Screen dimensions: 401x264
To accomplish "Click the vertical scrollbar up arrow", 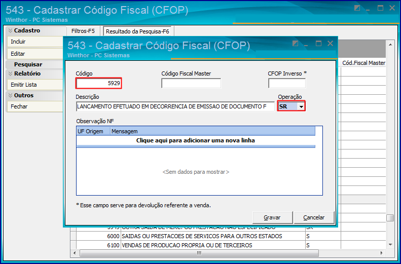I will coord(390,45).
